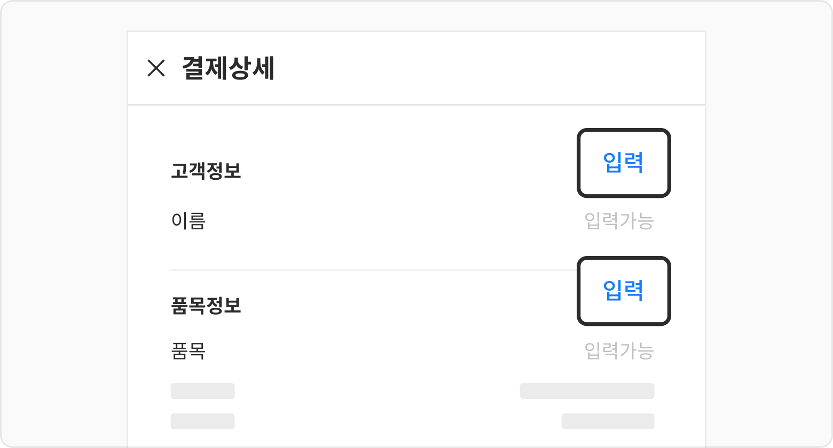
Task: Click the upper left gray placeholder bar
Action: pos(202,391)
